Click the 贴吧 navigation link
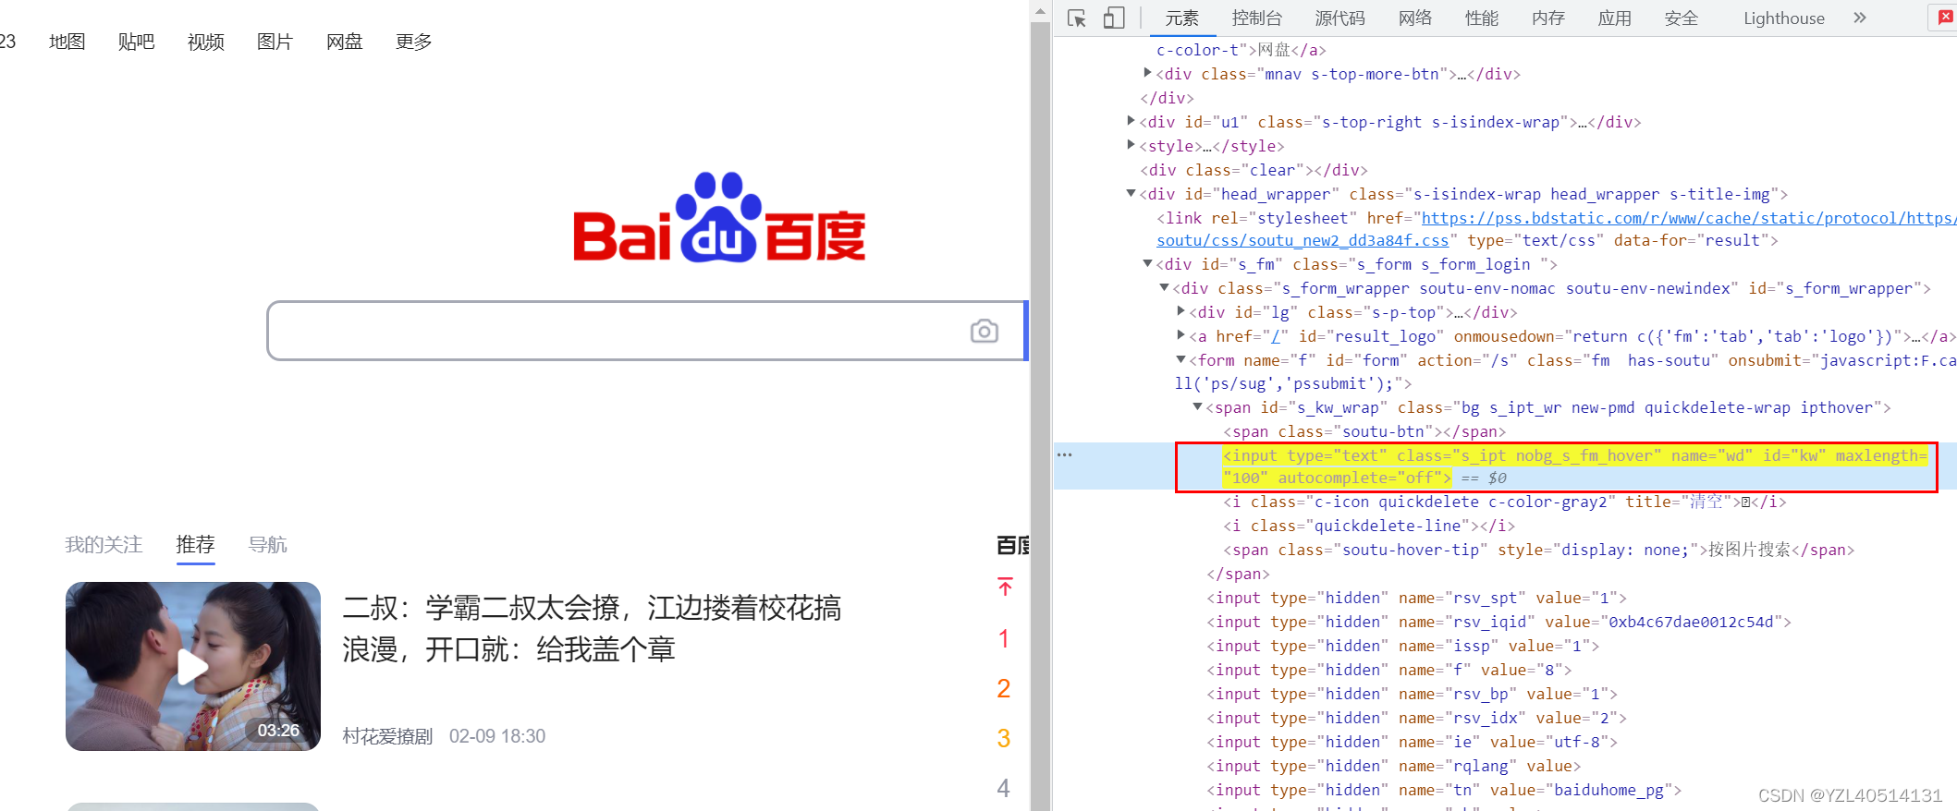The image size is (1957, 811). tap(137, 42)
